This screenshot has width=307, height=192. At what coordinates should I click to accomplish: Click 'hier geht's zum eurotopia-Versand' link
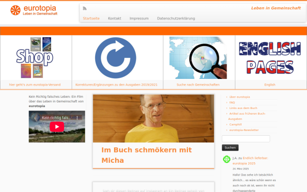point(35,84)
